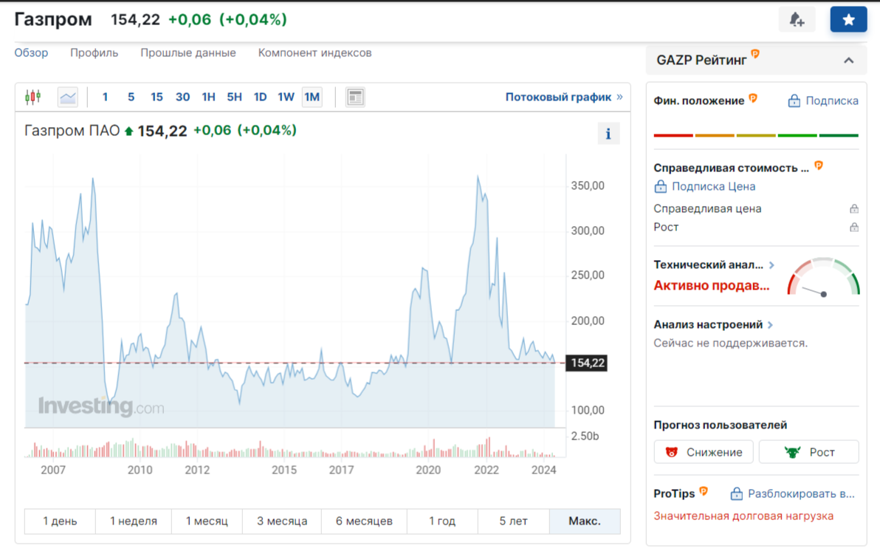Viewport: 880px width, 554px height.
Task: Click the 2020 label on time axis
Action: [x=428, y=471]
